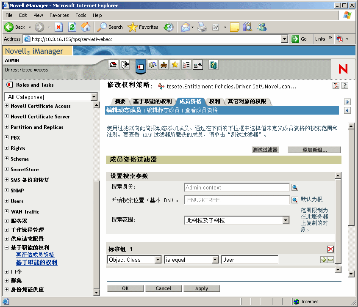
Task: Open the search scope dropdown
Action: pyautogui.click(x=286, y=220)
